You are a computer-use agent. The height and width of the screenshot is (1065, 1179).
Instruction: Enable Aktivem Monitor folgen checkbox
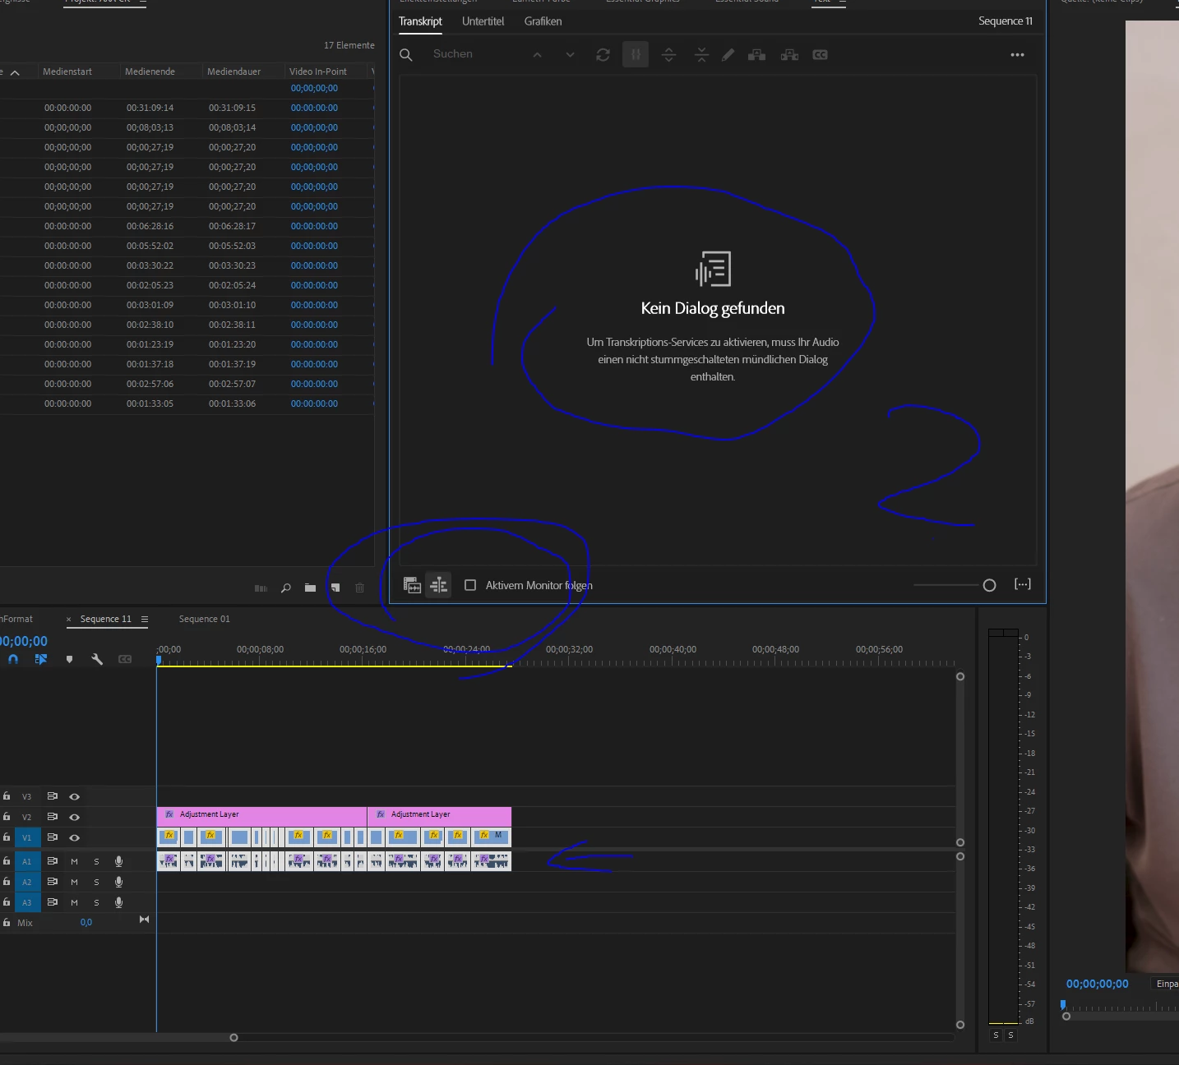tap(470, 585)
